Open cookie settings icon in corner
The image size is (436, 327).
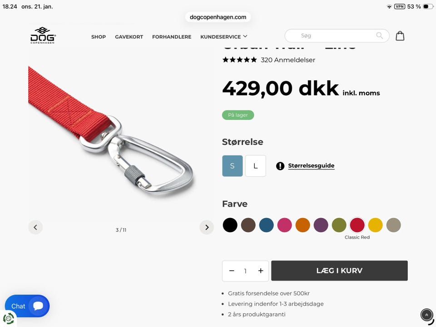click(x=8, y=319)
